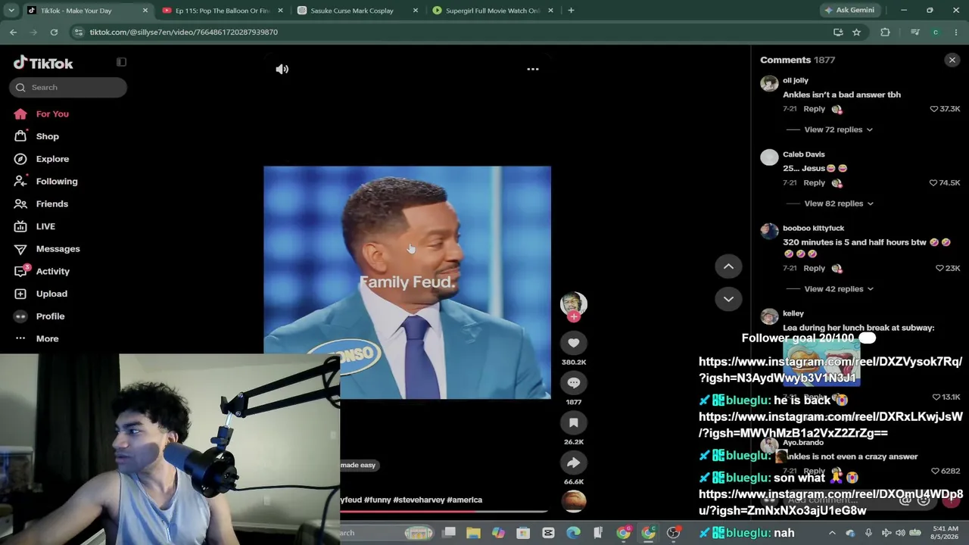The height and width of the screenshot is (545, 969).
Task: Open the spinning sound disc icon
Action: pyautogui.click(x=573, y=500)
